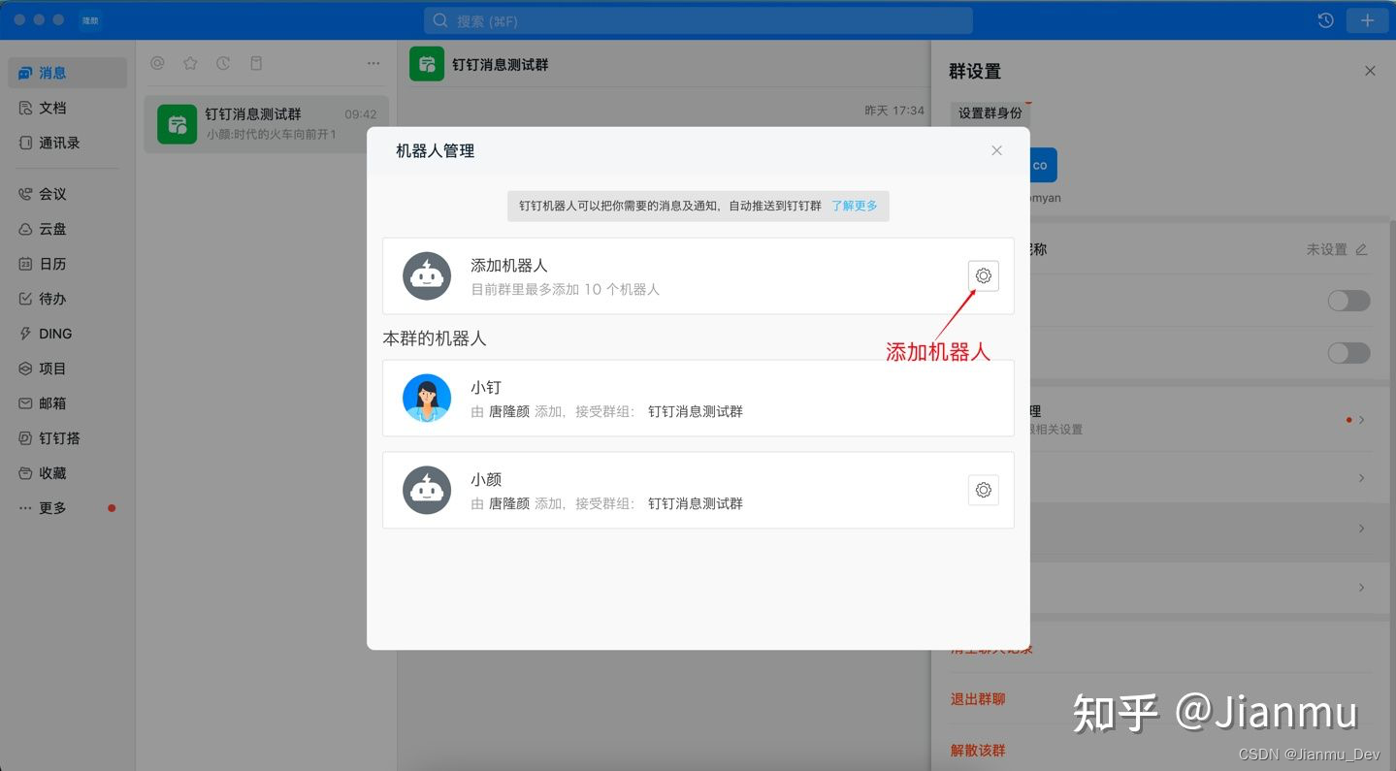Open the 消息 (Messages) sidebar item
Viewport: 1396px width, 771px height.
point(67,73)
